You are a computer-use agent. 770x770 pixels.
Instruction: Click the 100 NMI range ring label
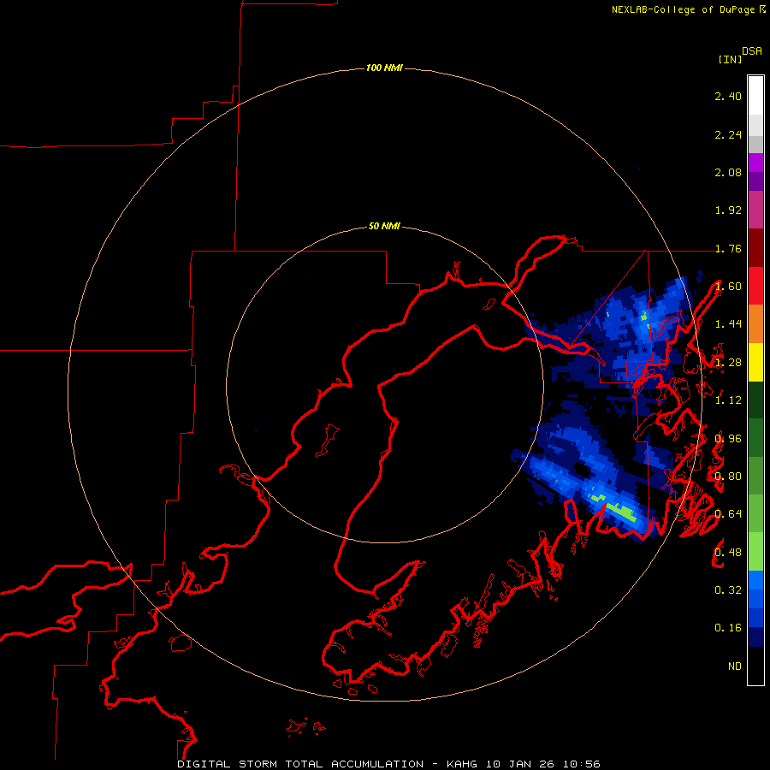pos(384,68)
